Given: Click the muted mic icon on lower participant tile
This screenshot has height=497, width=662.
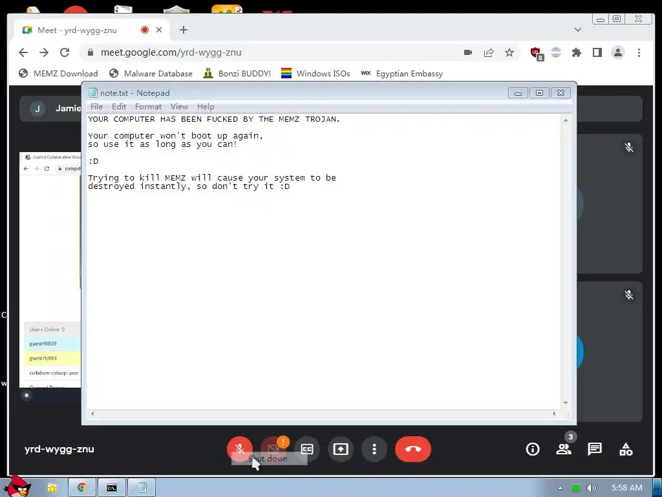Looking at the screenshot, I should click(x=629, y=294).
